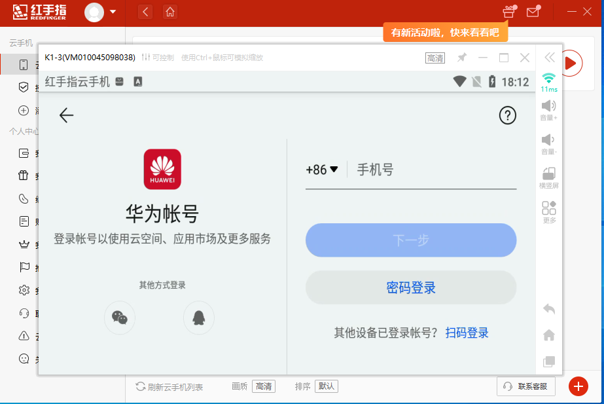Viewport: 604px width, 404px height.
Task: Click the battery icon in phone status bar
Action: (492, 82)
